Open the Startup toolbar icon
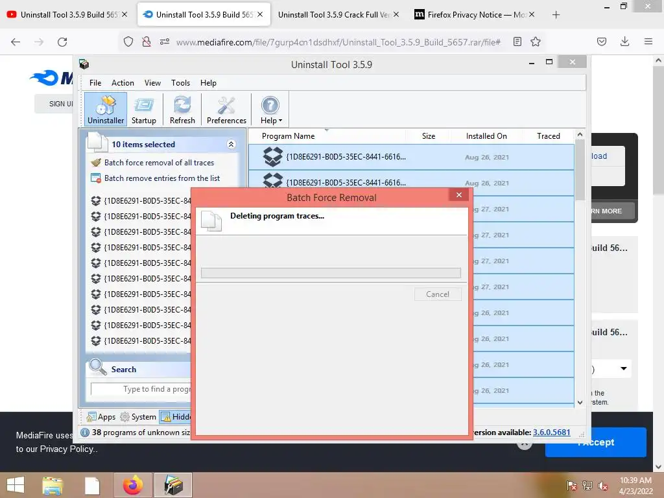Screen dimensions: 664x498 [143, 110]
